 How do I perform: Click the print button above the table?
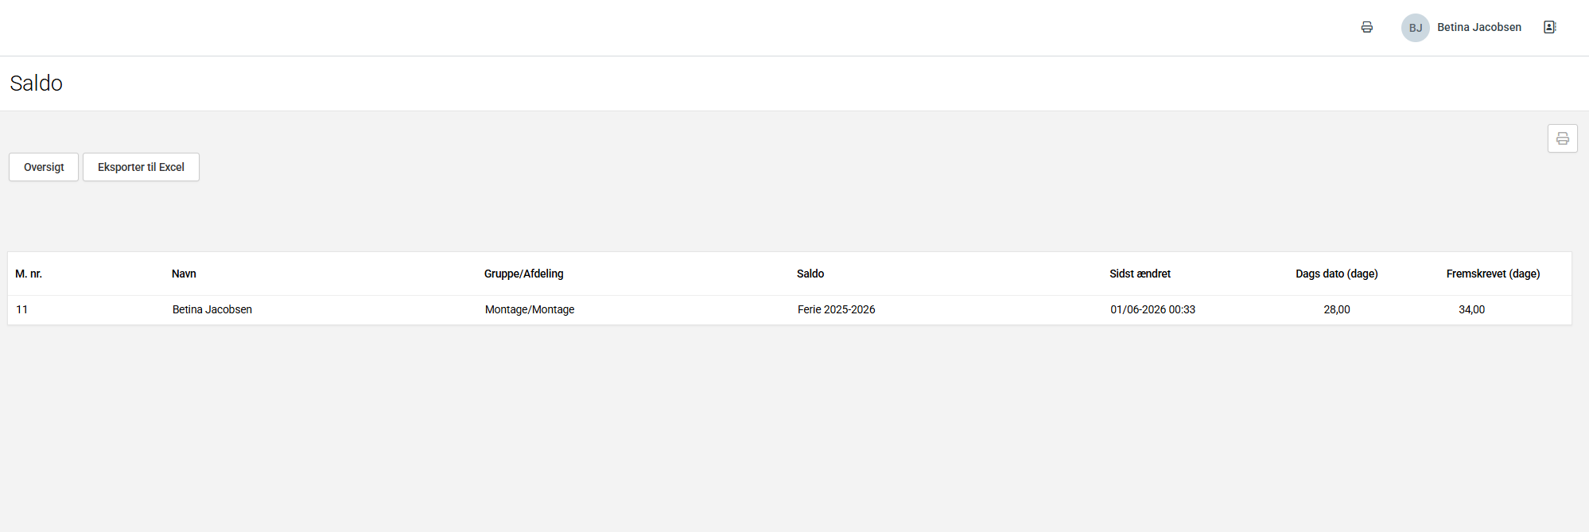(x=1562, y=138)
